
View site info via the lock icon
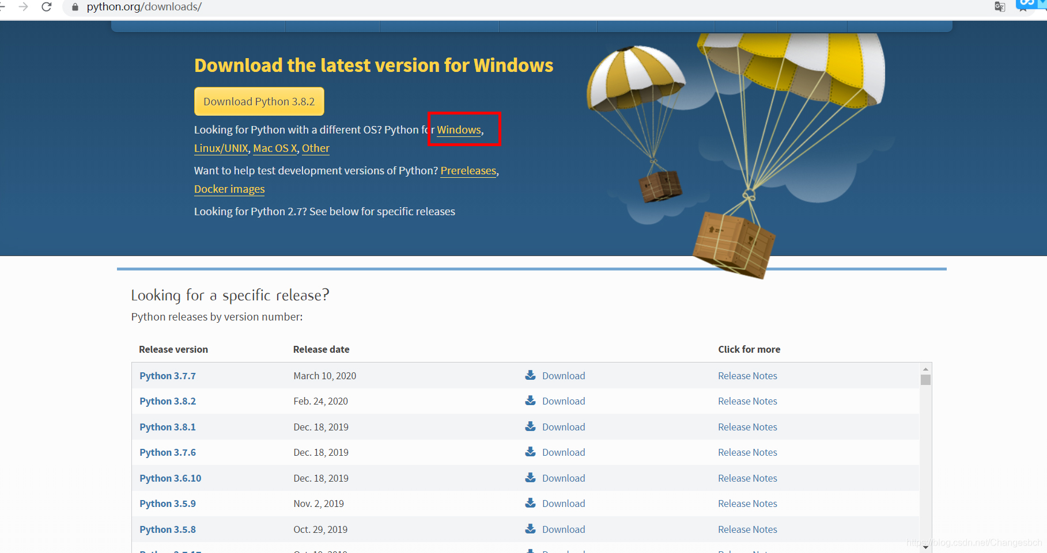coord(75,7)
